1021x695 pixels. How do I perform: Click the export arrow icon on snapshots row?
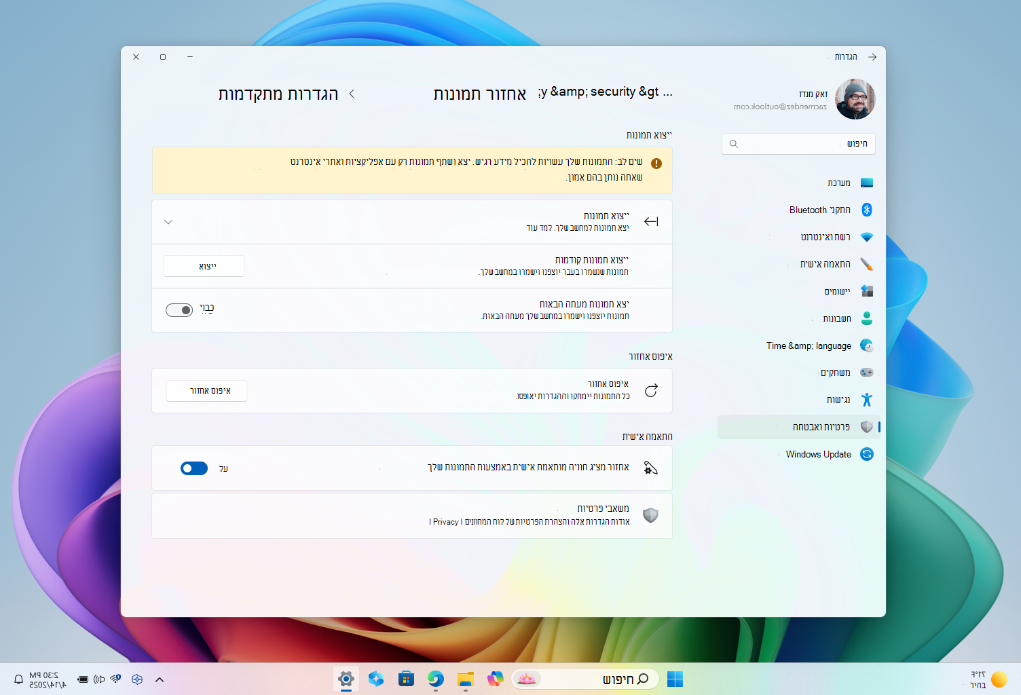click(651, 221)
